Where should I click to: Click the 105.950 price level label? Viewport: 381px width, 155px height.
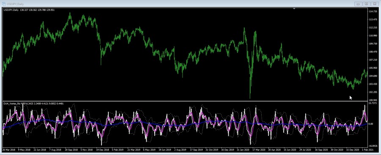point(373,68)
